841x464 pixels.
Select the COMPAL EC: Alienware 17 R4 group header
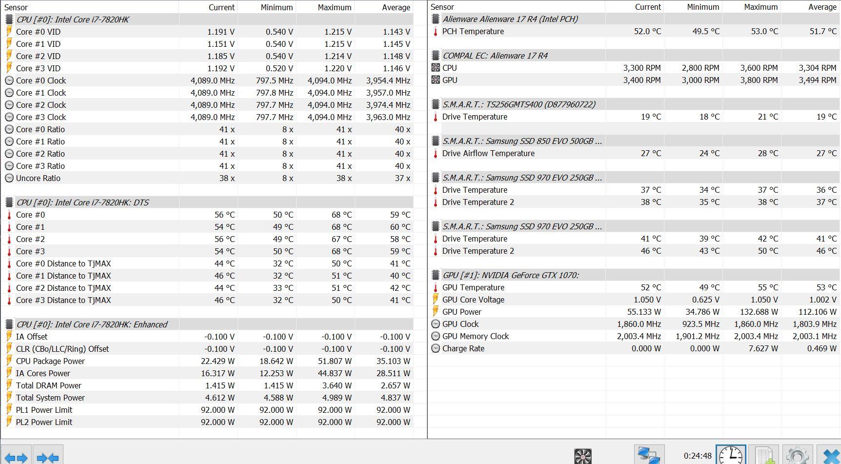(635, 56)
